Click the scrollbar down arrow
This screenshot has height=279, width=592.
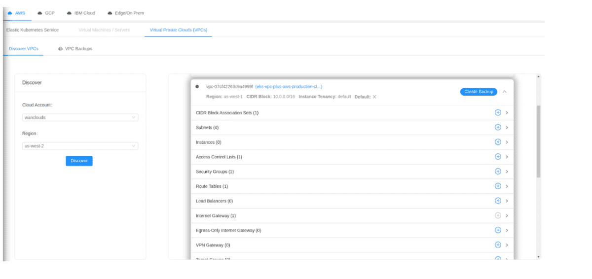pyautogui.click(x=538, y=257)
